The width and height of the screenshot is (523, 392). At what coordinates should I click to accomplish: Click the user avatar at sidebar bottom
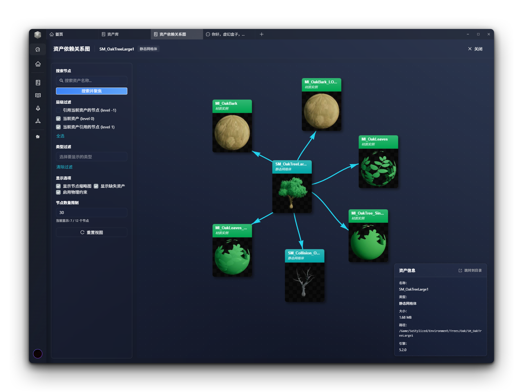point(38,354)
